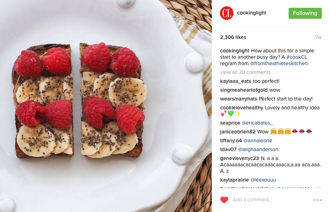
Task: Toggle the green Following button
Action: [x=305, y=13]
